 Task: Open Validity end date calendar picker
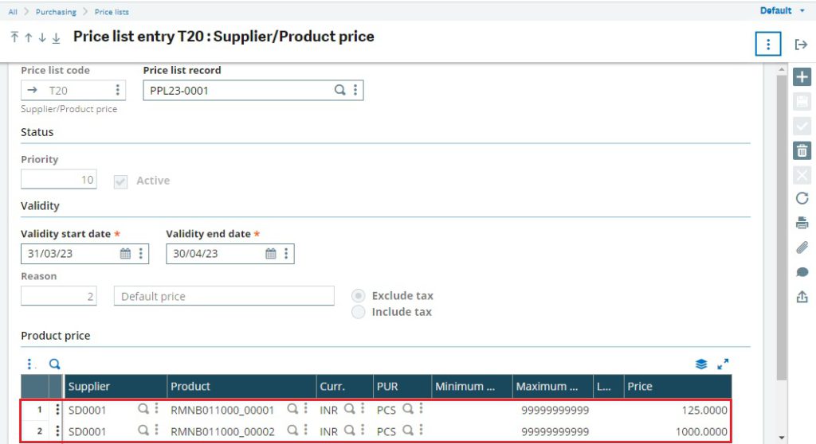click(271, 254)
